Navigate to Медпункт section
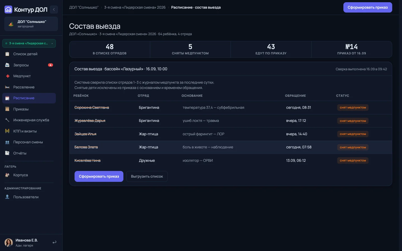This screenshot has height=251, width=402. pyautogui.click(x=29, y=76)
